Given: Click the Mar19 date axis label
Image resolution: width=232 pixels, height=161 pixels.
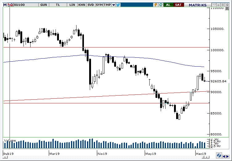Looking at the screenshot, I should click(x=54, y=154).
